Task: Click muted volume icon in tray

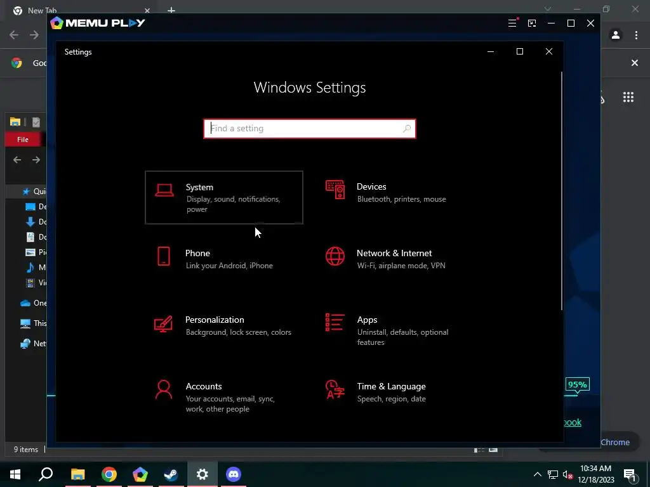Action: 568,474
